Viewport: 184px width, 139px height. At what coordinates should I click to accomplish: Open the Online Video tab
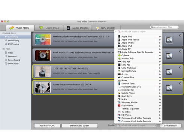coord(49,28)
